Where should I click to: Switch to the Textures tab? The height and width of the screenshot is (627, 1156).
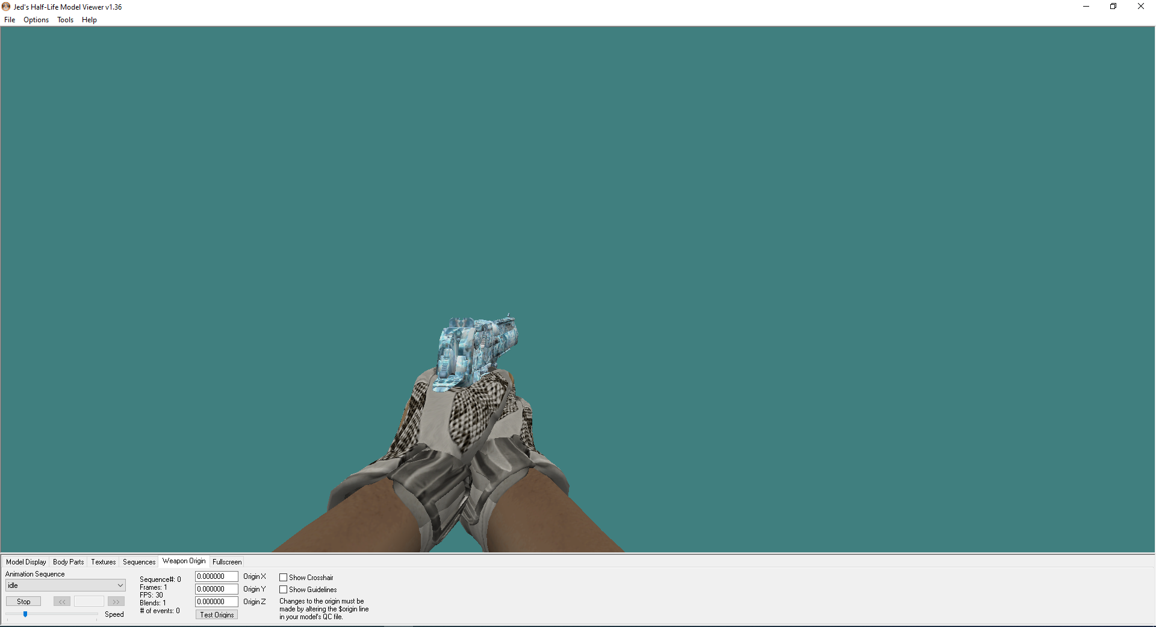tap(104, 562)
